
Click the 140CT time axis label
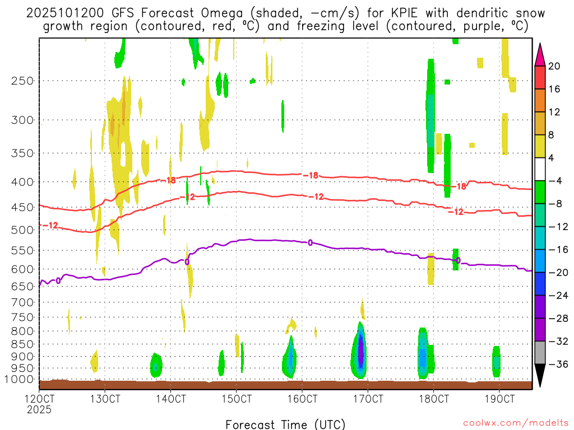click(x=170, y=399)
